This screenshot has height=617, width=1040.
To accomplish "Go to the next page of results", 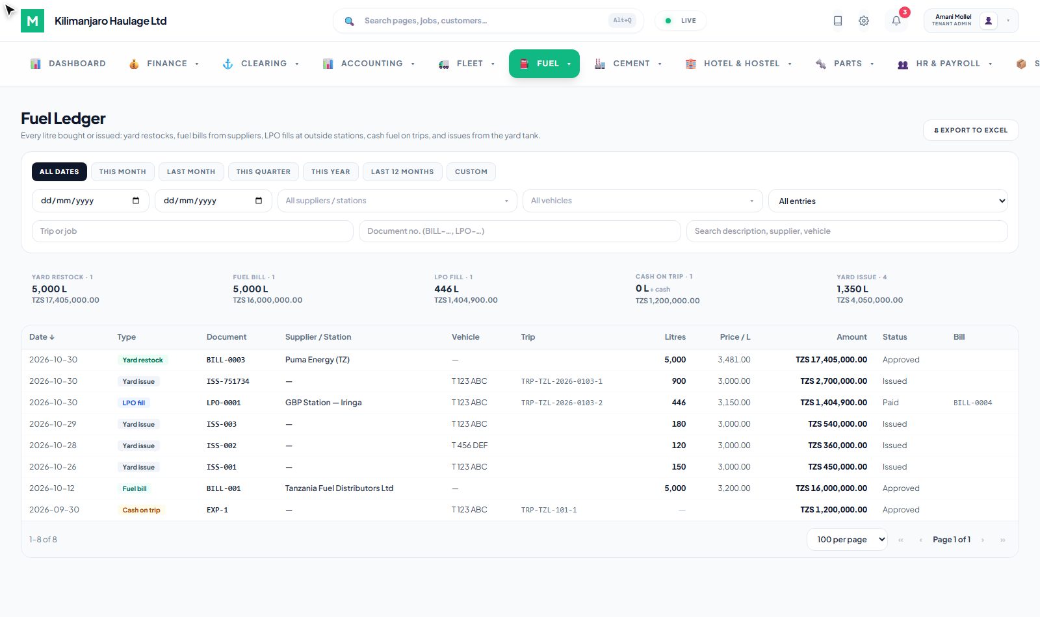I will coord(983,540).
